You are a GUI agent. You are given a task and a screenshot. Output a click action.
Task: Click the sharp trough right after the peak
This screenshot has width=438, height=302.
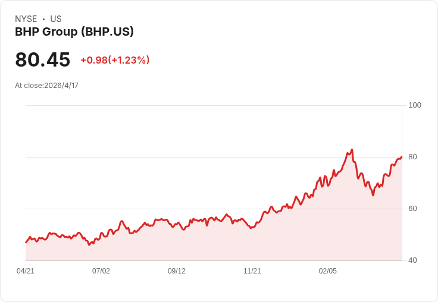pos(373,195)
